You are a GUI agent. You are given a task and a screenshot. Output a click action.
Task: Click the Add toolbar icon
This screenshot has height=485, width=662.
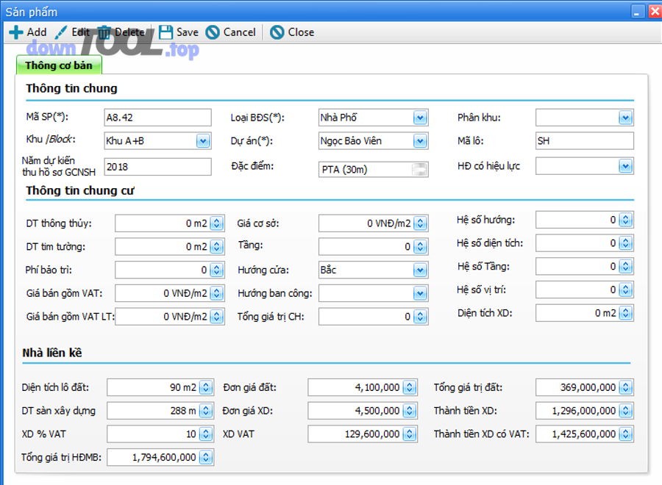tap(15, 32)
